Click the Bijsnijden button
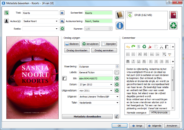 (x=109, y=44)
